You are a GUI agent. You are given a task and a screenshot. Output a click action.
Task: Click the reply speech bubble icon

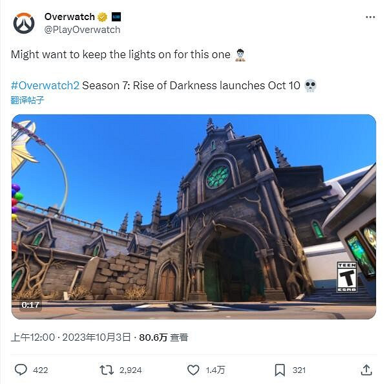coord(21,370)
